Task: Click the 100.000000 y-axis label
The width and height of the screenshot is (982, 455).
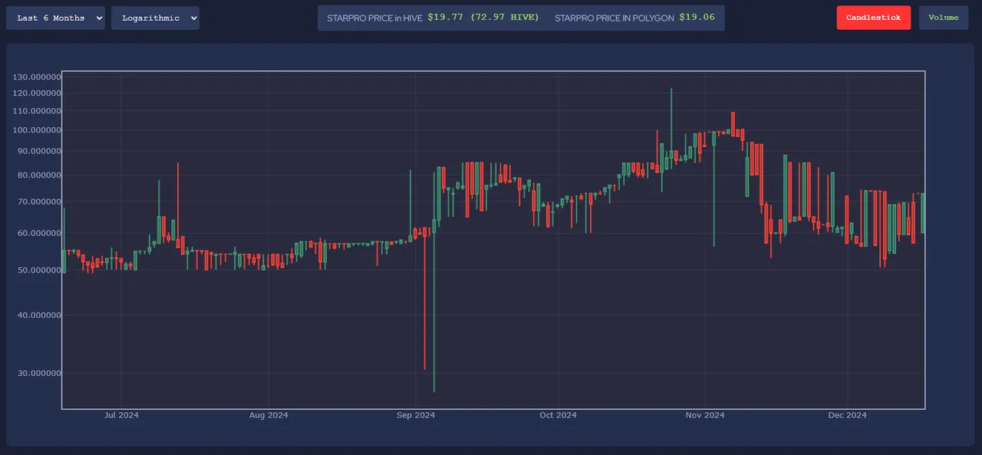Action: (37, 130)
